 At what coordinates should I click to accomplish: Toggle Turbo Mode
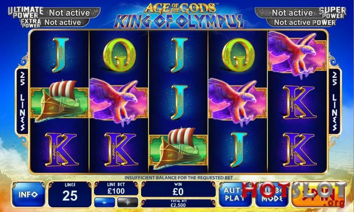click(x=272, y=194)
